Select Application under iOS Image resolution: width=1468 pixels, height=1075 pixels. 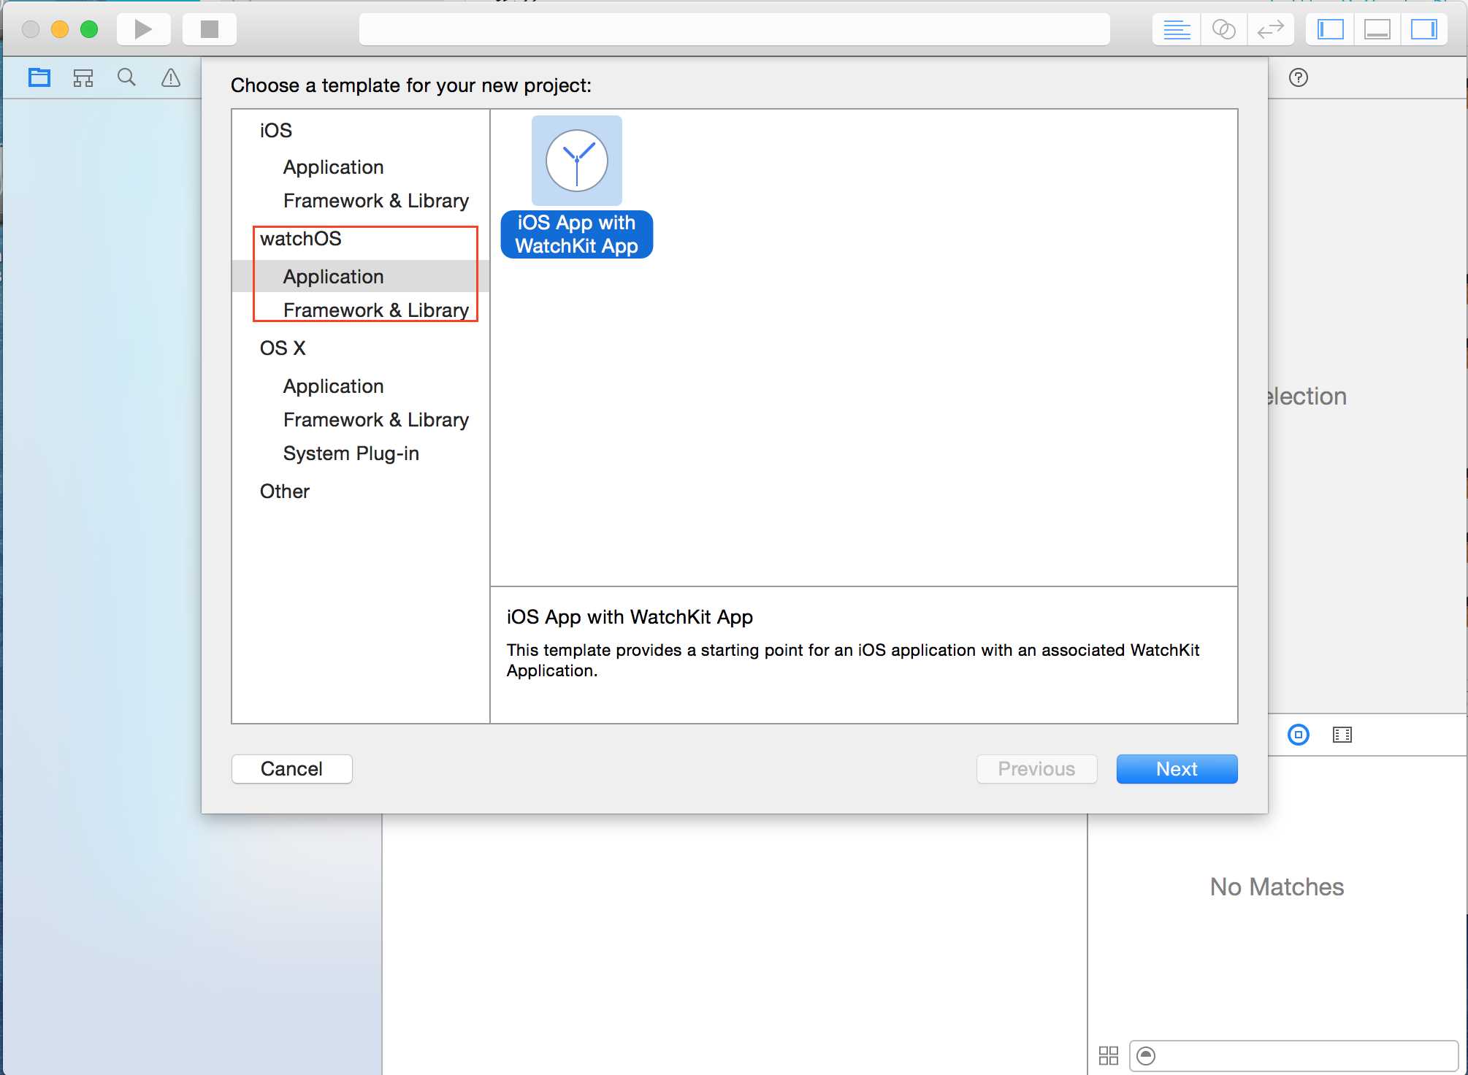tap(333, 167)
